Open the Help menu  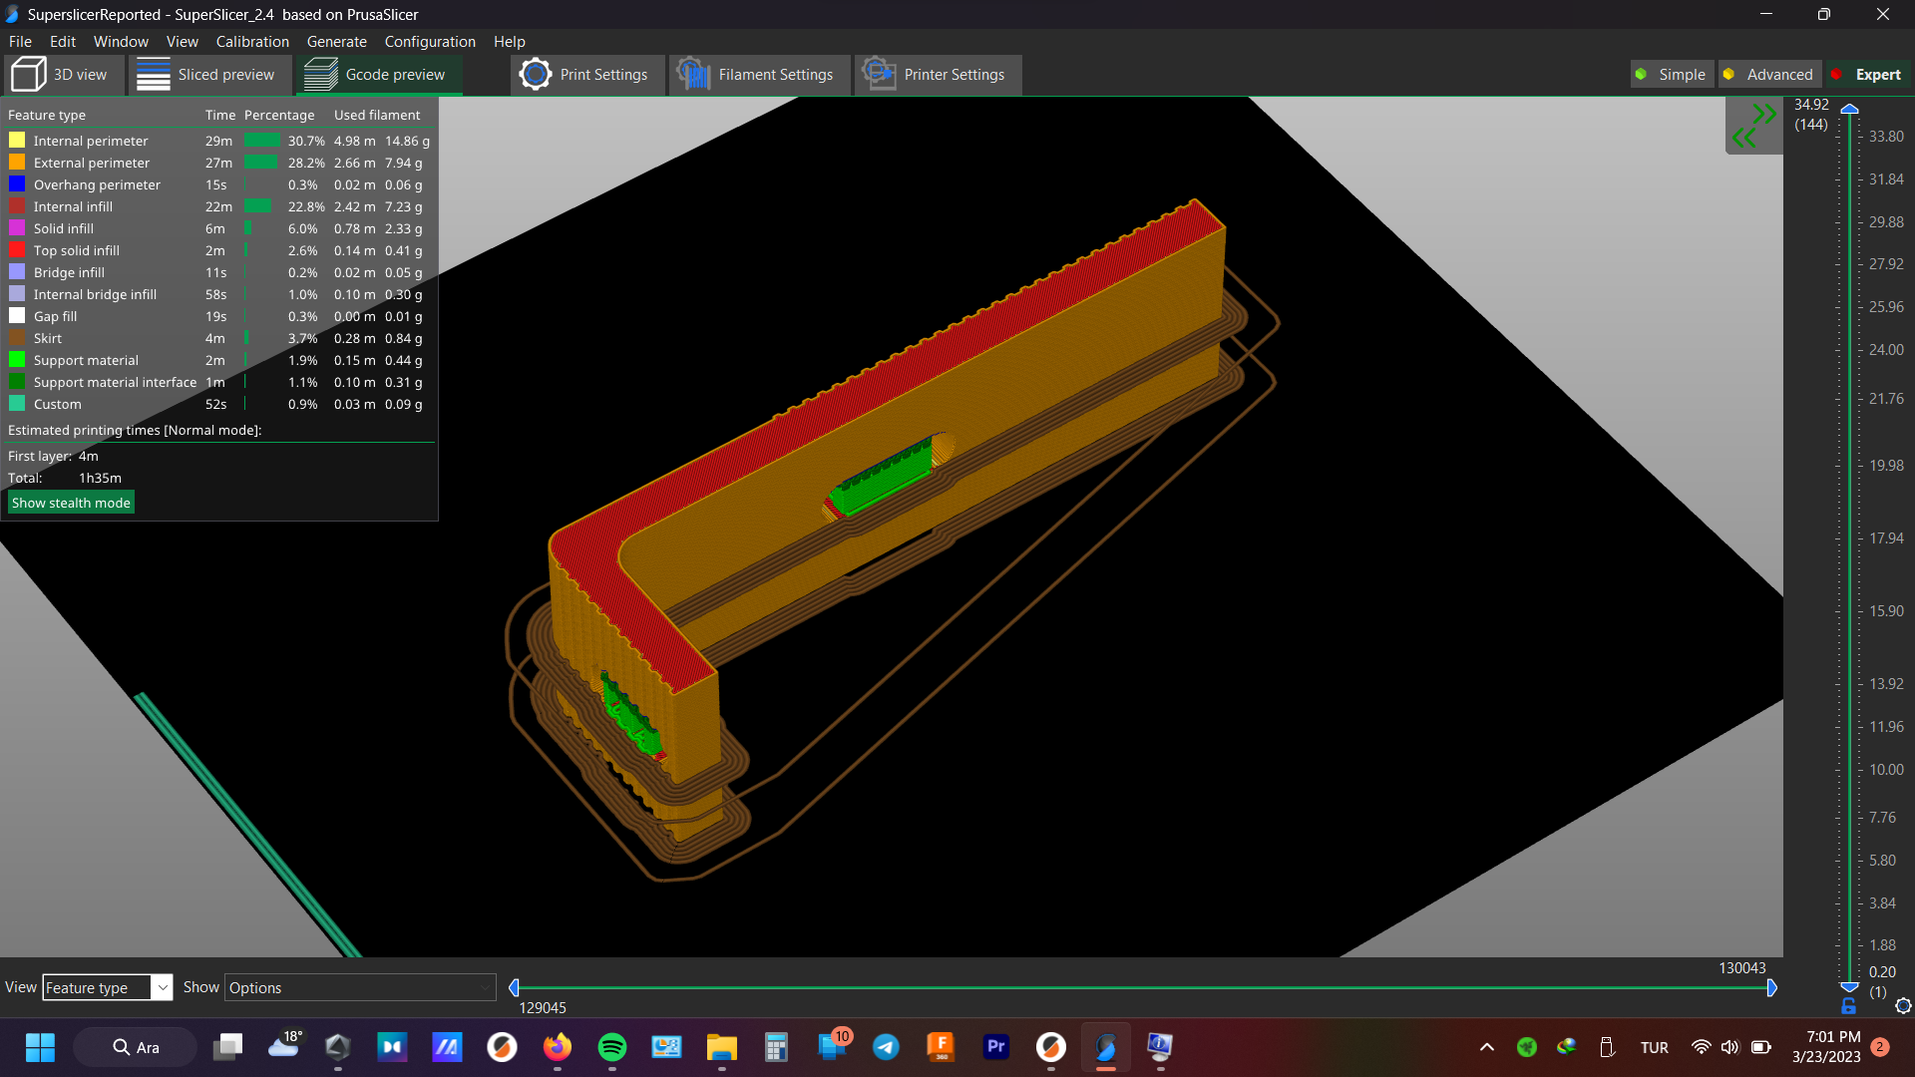[x=510, y=42]
